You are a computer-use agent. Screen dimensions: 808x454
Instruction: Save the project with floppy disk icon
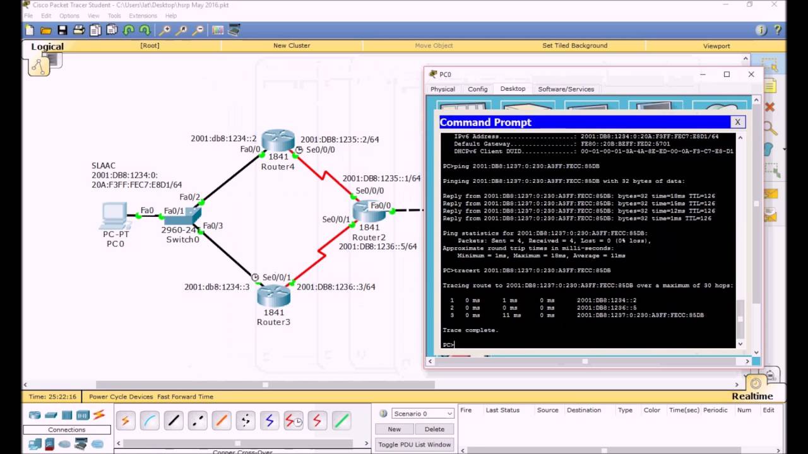pyautogui.click(x=62, y=30)
